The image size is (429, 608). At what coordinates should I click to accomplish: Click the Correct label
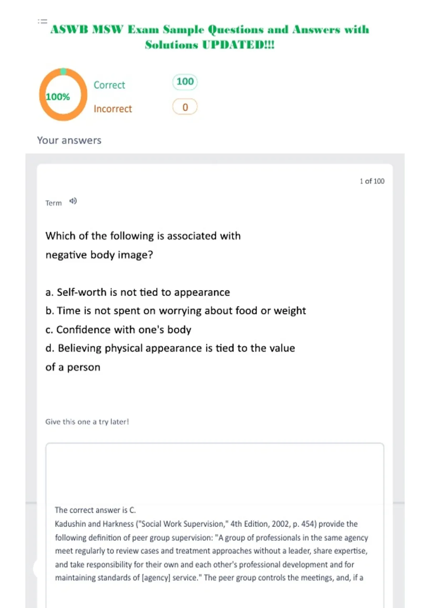[x=109, y=85]
